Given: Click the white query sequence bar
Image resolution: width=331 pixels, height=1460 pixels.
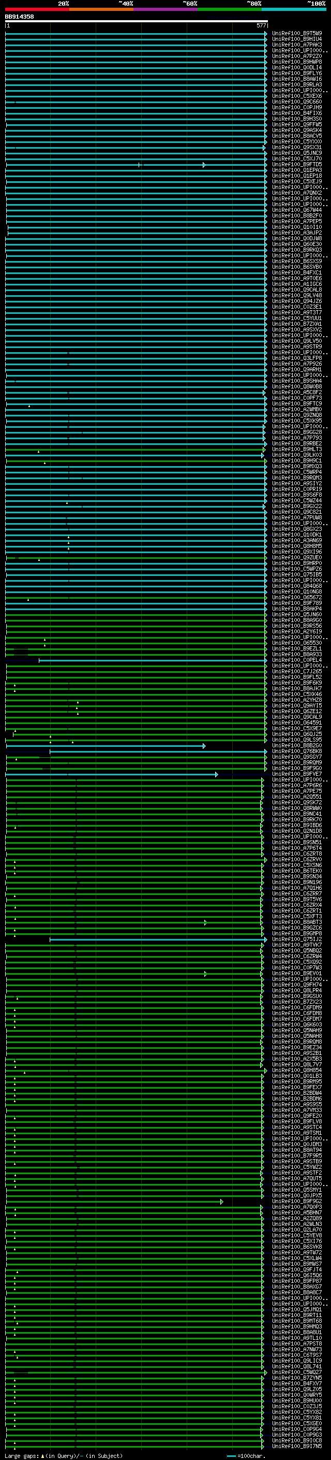Looking at the screenshot, I should pos(137,22).
